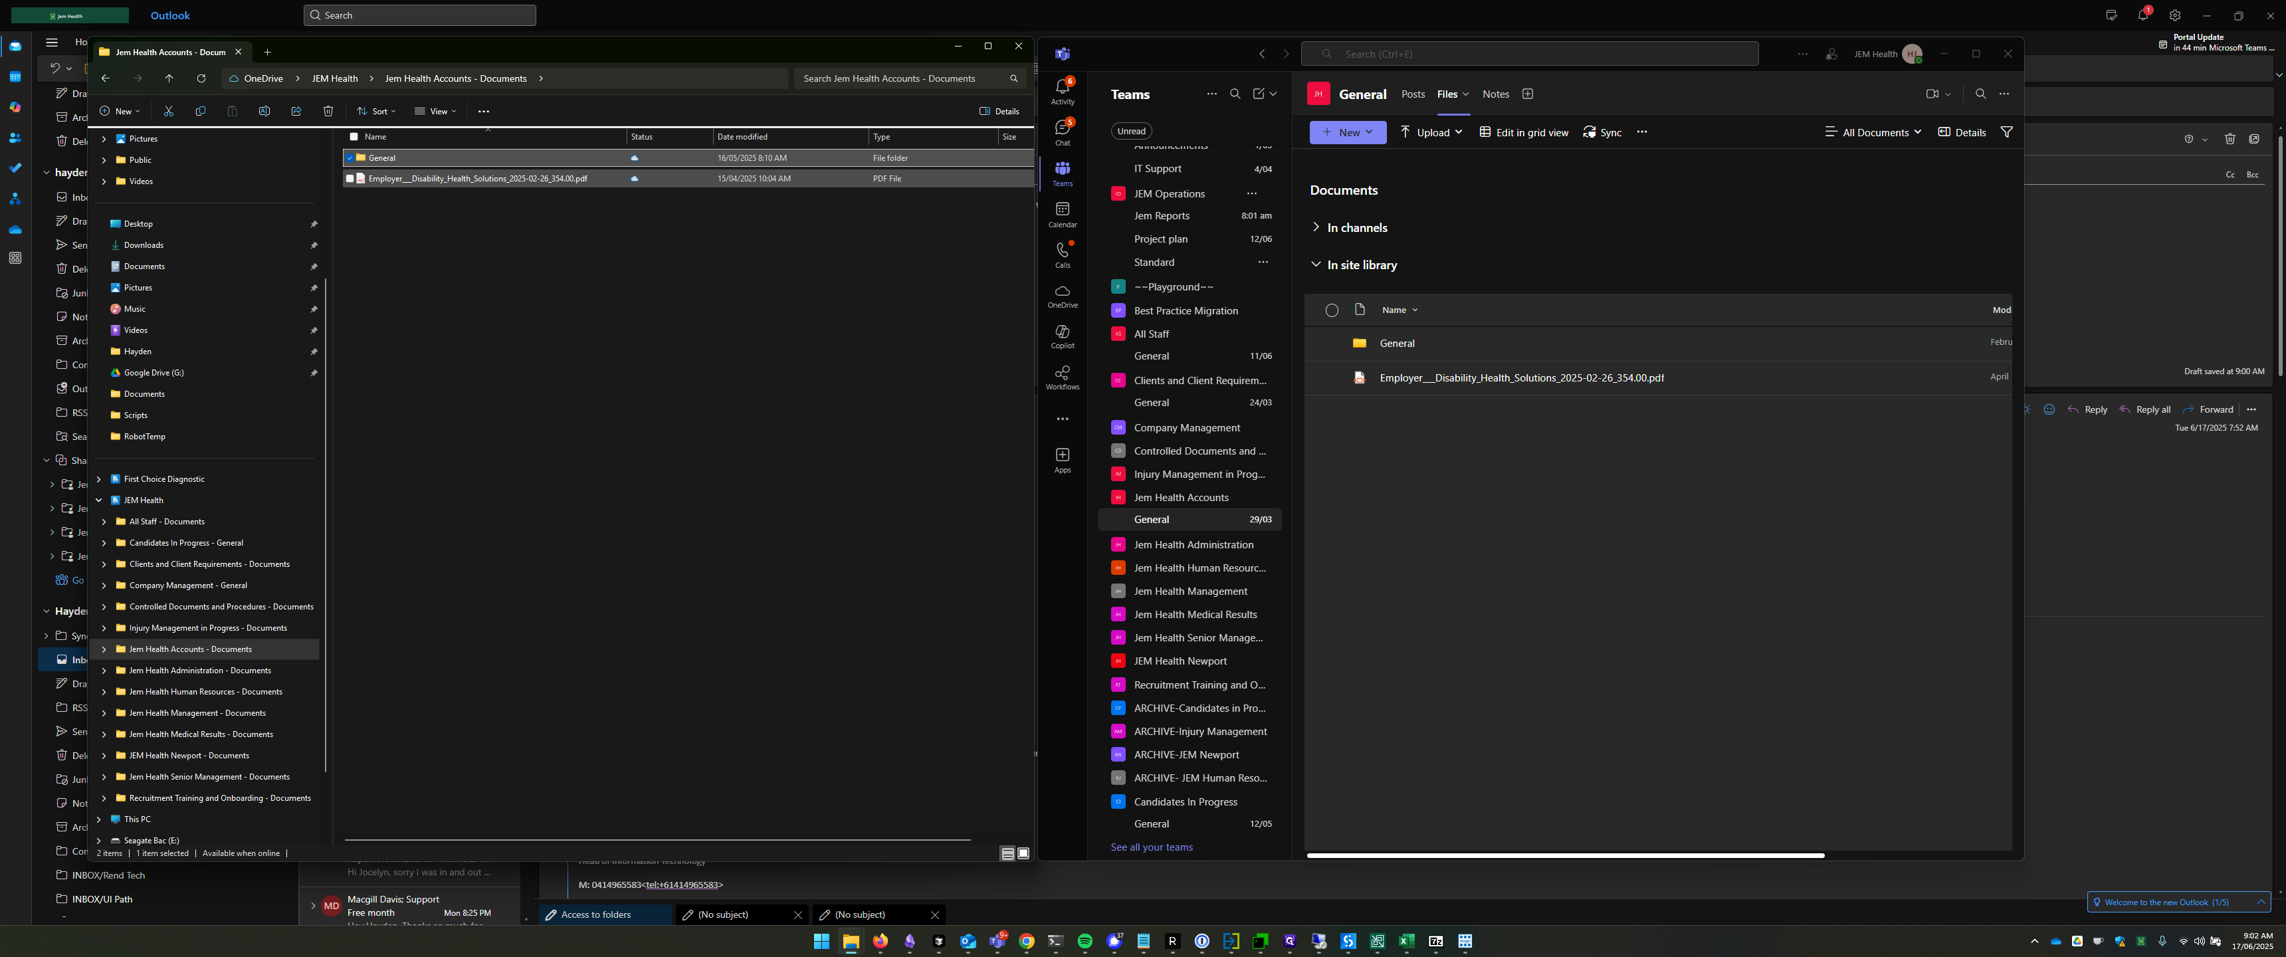Click the See all your teams link

pos(1152,847)
